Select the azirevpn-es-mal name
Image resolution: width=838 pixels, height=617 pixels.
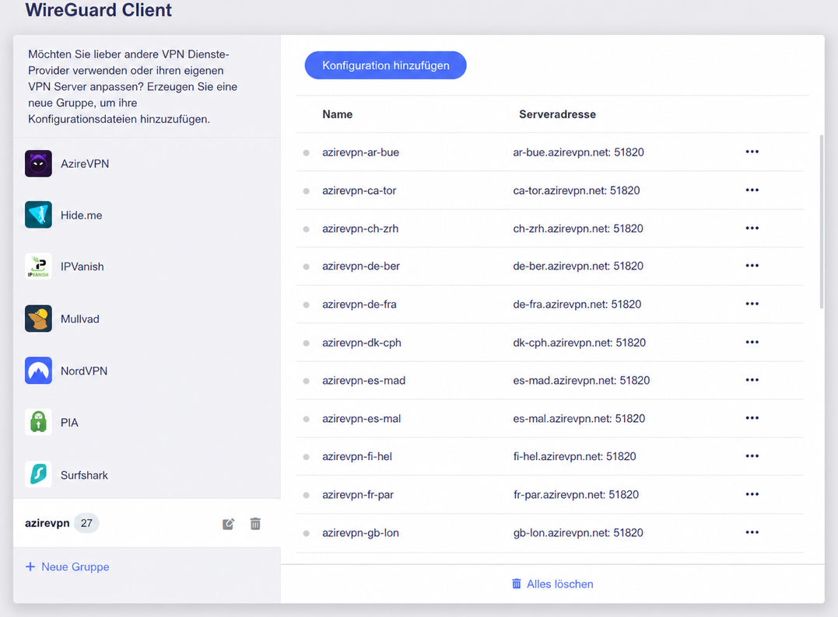click(x=361, y=418)
